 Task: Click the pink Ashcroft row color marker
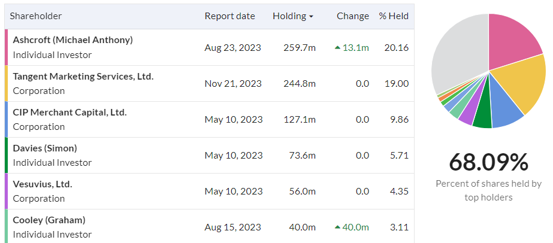click(6, 47)
